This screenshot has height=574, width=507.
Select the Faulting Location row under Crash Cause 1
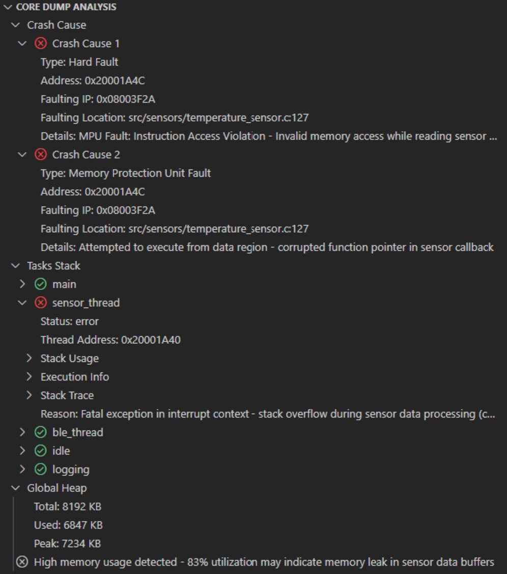174,118
